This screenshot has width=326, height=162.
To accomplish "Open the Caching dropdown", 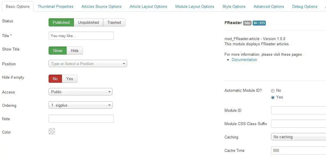I will point(298,137).
